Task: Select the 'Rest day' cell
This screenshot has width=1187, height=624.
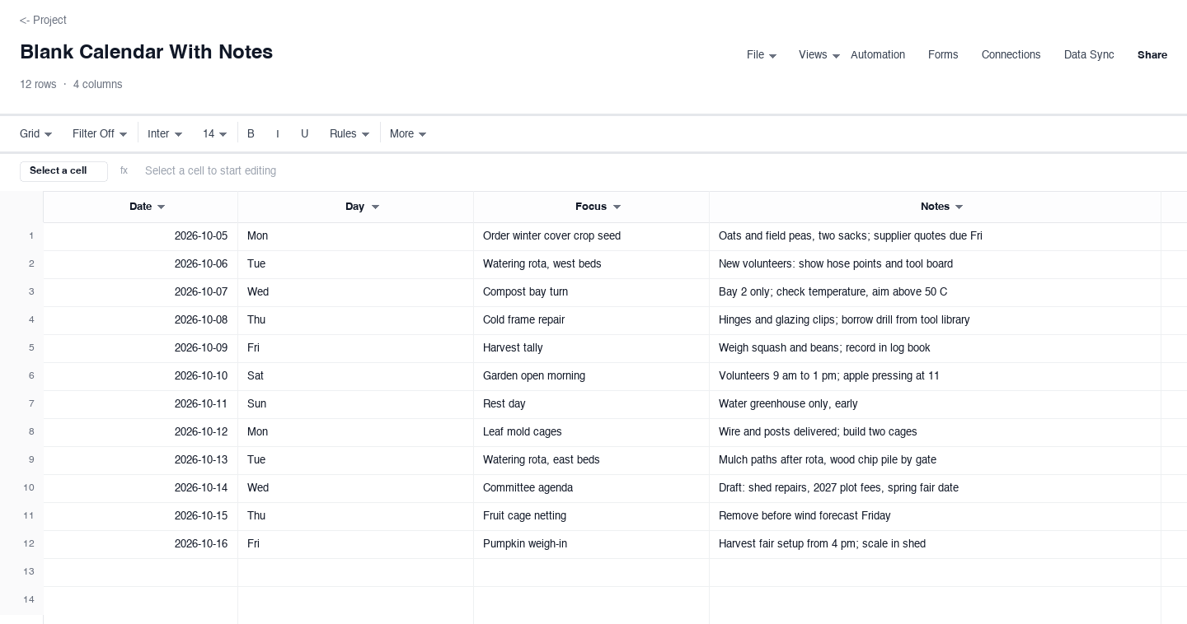Action: (591, 404)
